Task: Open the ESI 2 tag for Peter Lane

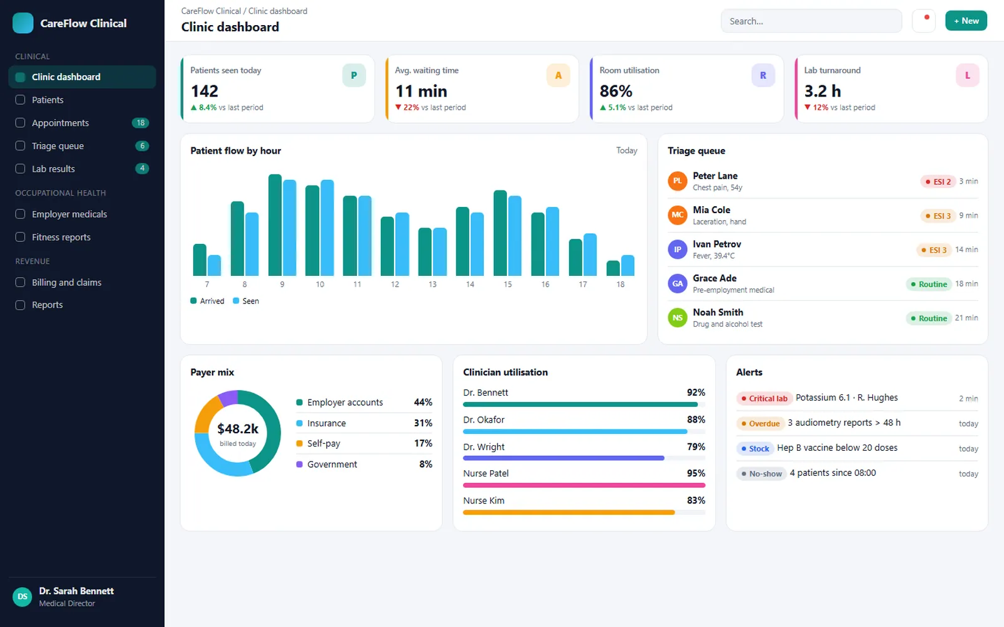Action: point(938,182)
